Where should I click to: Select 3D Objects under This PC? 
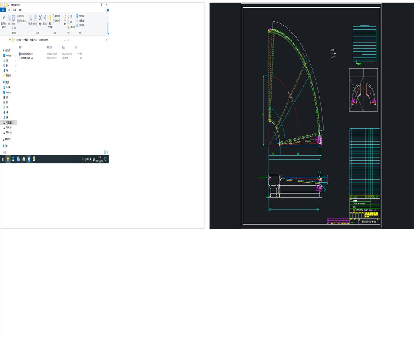click(8, 87)
